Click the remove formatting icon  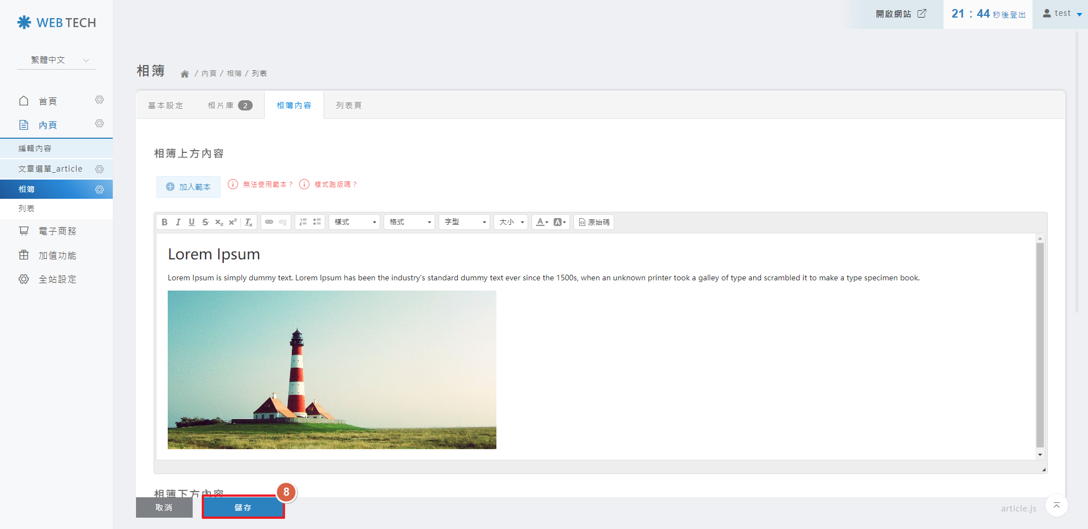coord(249,222)
